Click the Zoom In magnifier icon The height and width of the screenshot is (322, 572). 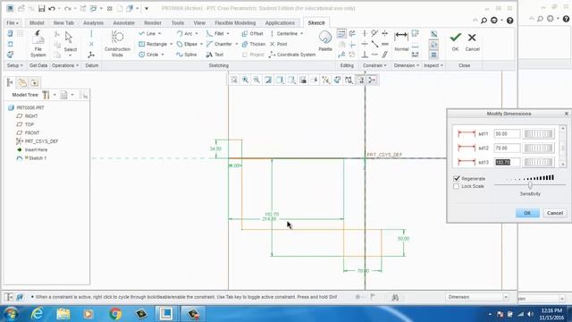[245, 80]
